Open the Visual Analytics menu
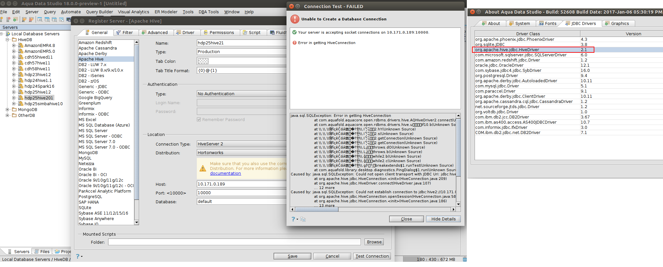 pyautogui.click(x=133, y=12)
